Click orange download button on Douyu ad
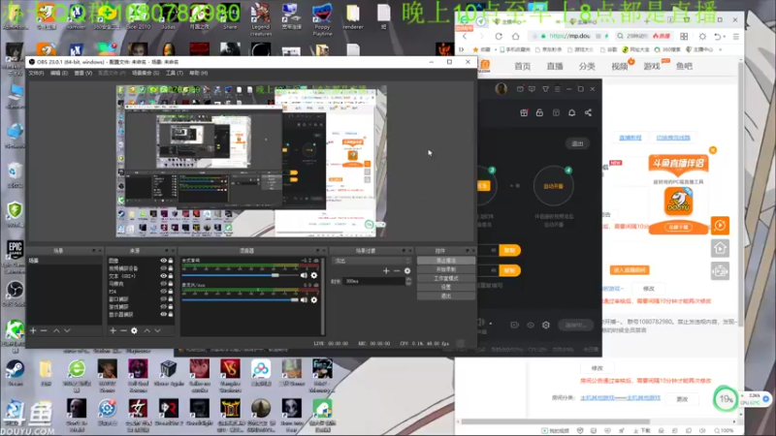The height and width of the screenshot is (436, 776). 678,228
